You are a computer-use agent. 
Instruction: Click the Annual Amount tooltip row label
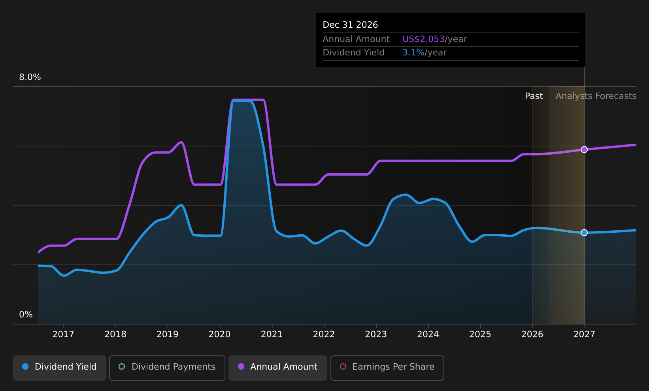(x=356, y=39)
